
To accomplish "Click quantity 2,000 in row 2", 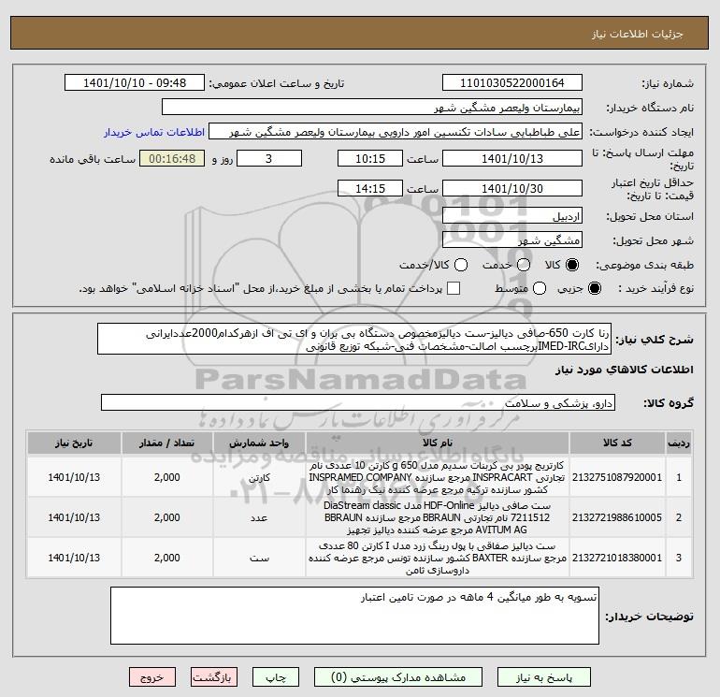I will (x=167, y=517).
